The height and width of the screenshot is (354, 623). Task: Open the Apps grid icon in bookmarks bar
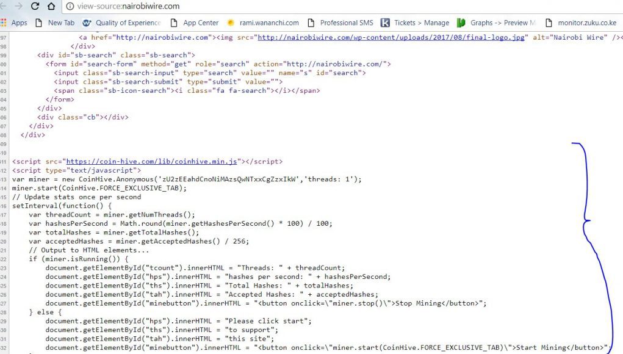[x=3, y=23]
